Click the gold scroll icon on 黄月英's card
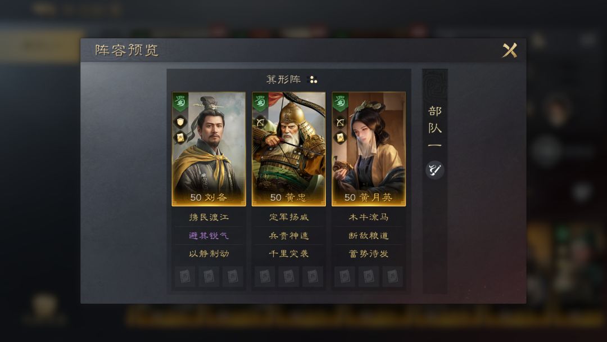The height and width of the screenshot is (342, 607). pyautogui.click(x=340, y=137)
